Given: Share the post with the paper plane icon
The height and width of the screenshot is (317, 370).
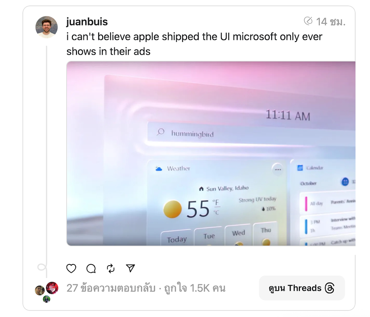Looking at the screenshot, I should [130, 268].
